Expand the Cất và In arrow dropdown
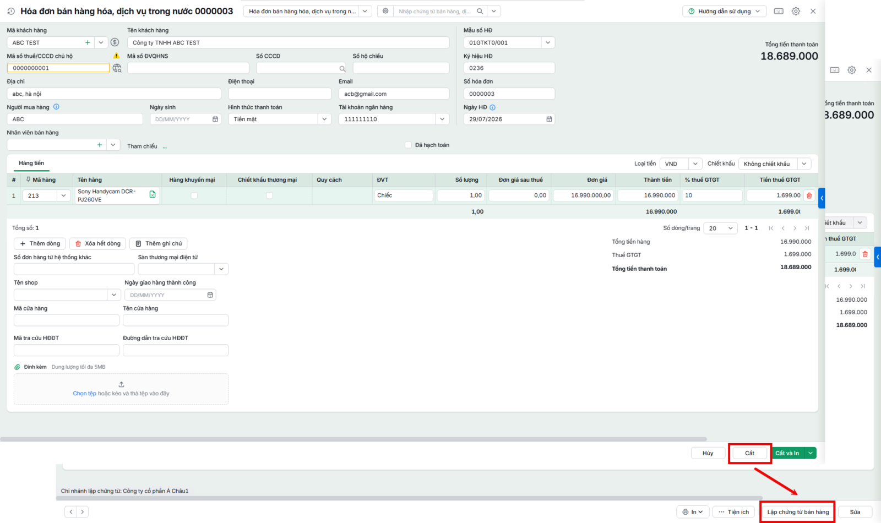Screen dimensions: 881x523 (811, 453)
